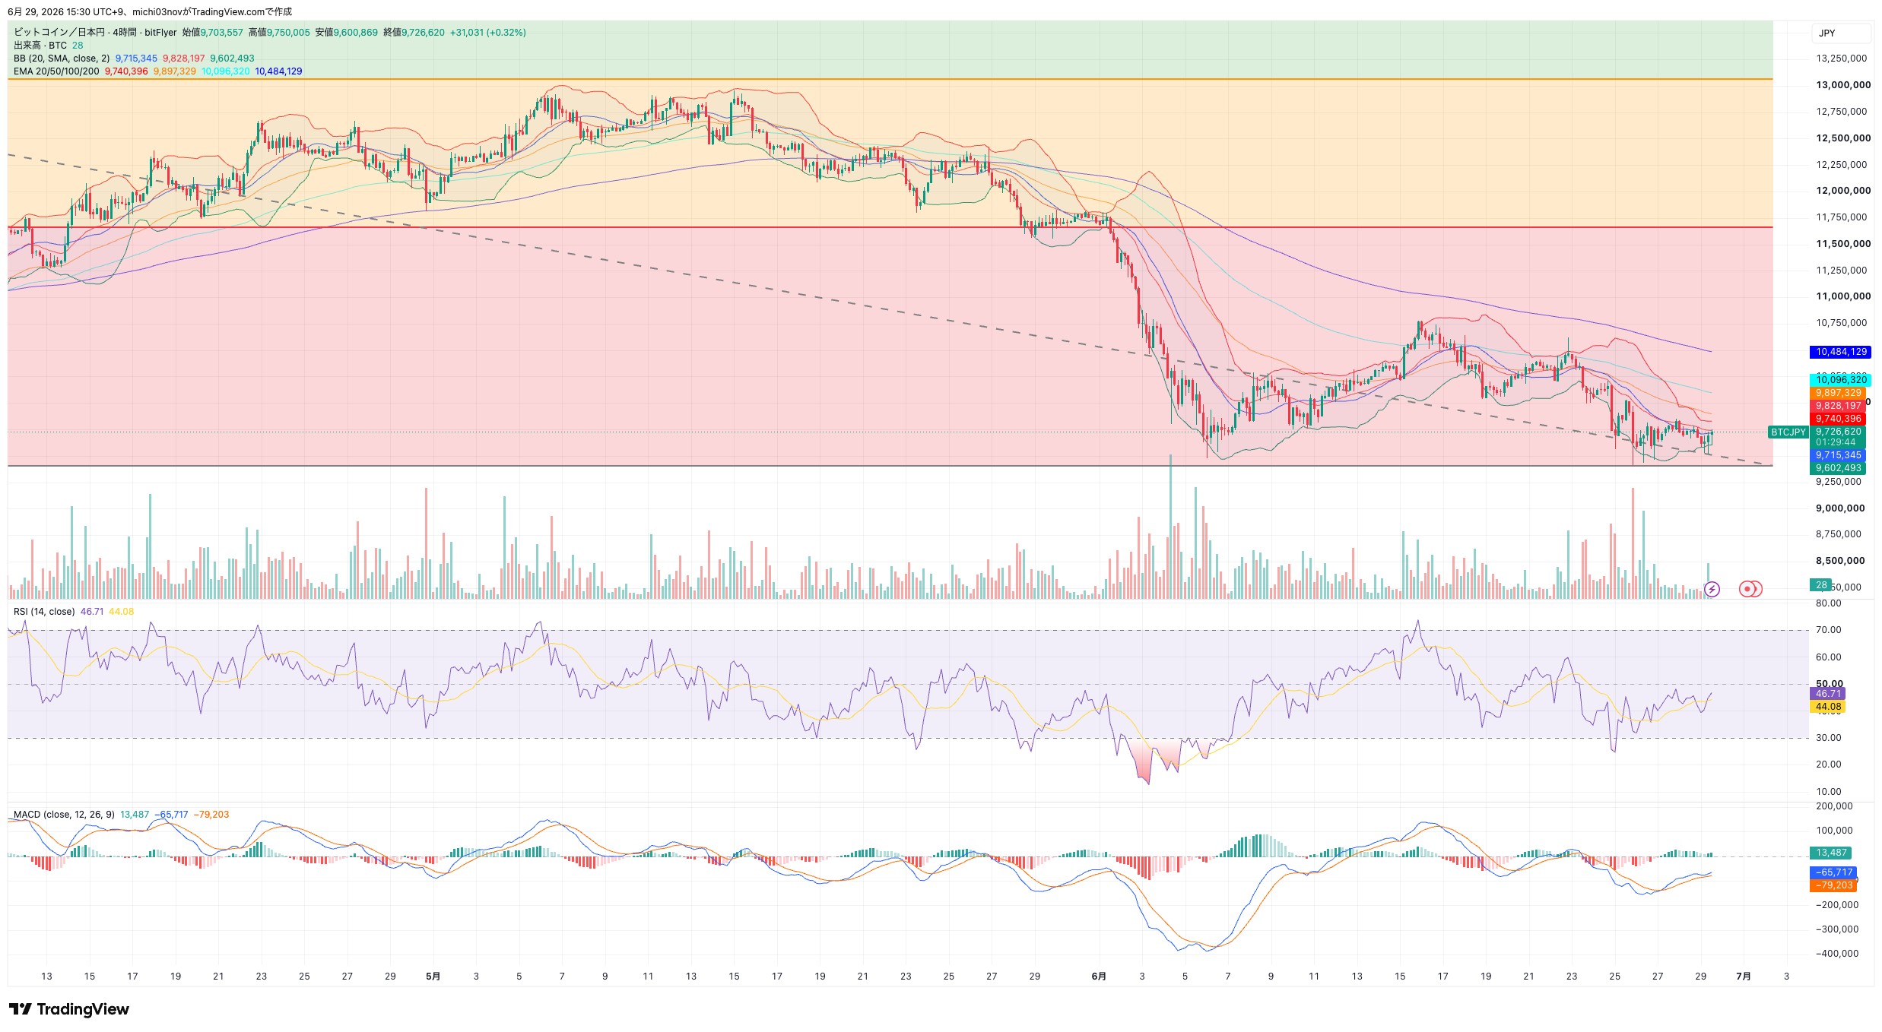Click the 200,000 MACD axis label
The width and height of the screenshot is (1882, 1032).
click(1834, 806)
